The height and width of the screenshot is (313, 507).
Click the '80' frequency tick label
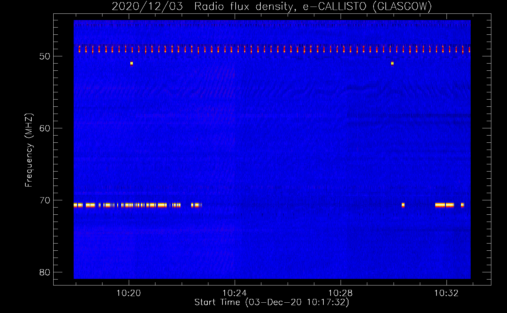click(45, 272)
